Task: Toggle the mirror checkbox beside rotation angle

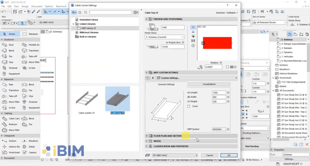Action: click(227, 67)
